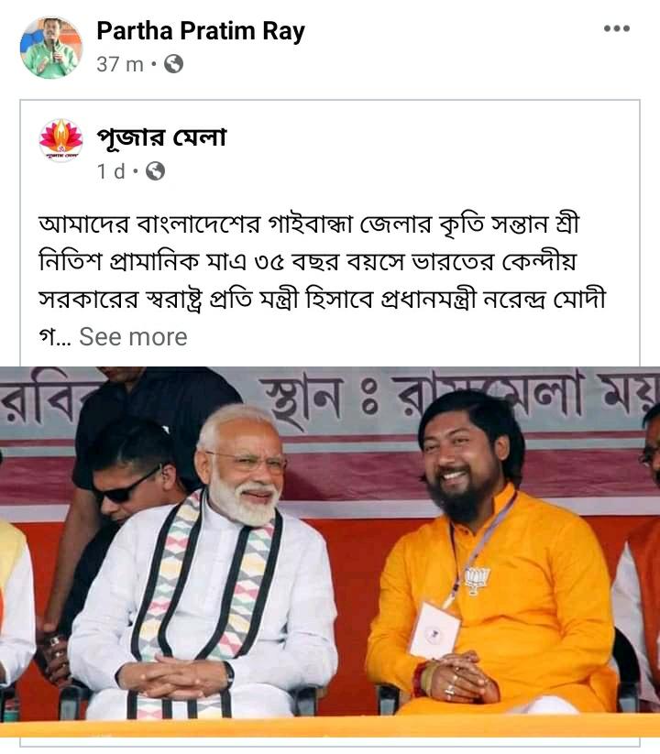This screenshot has width=660, height=754.
Task: Click the globe audience icon beside 1 d
Action: click(x=156, y=170)
